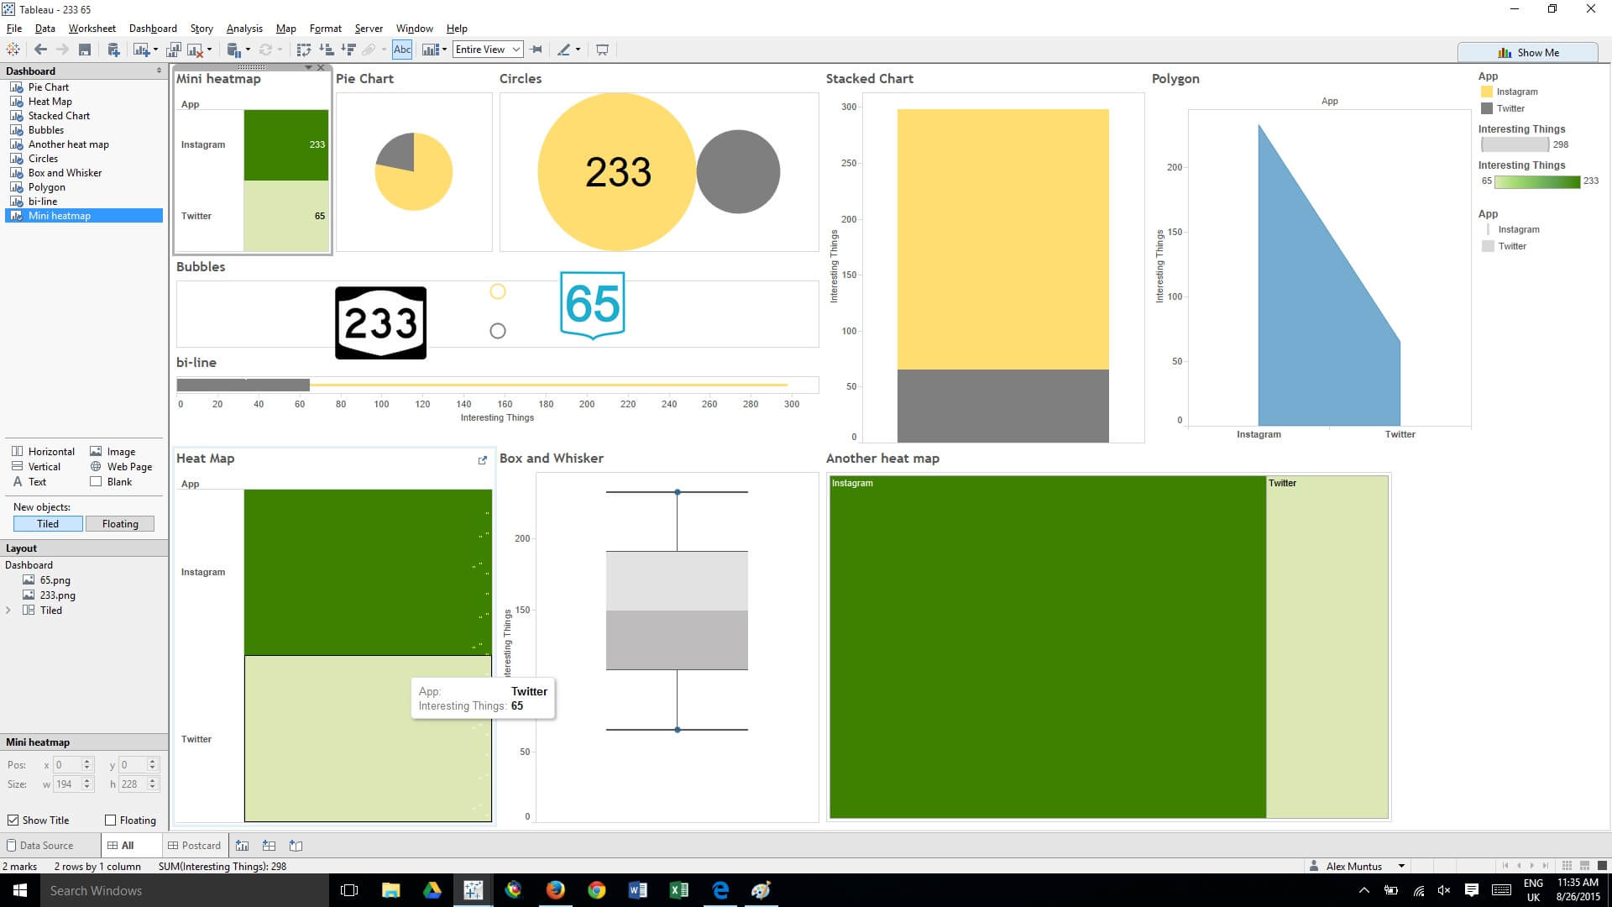
Task: Uncheck the Show Title checkbox
Action: tap(13, 820)
